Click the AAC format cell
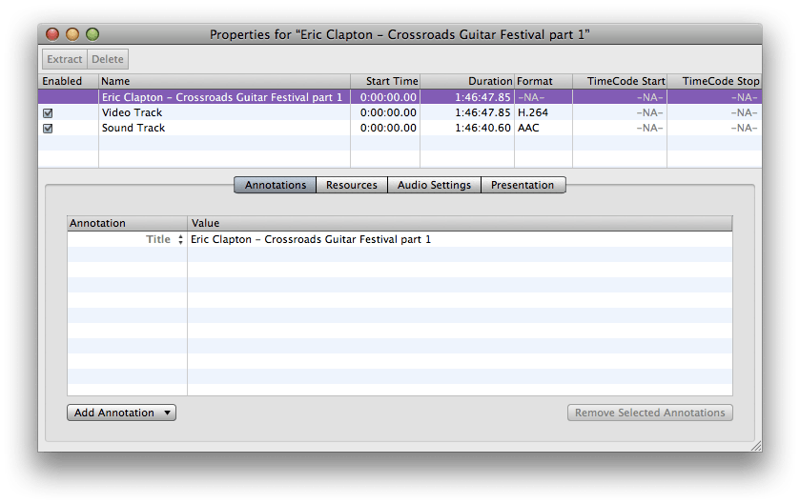Screen dimensions: 800x504 [x=528, y=128]
